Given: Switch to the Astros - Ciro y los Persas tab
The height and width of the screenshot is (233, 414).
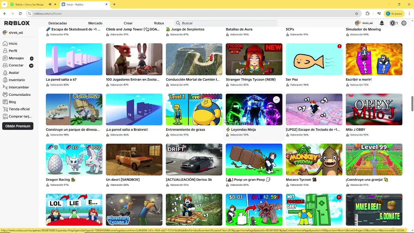Looking at the screenshot, I should [30, 5].
